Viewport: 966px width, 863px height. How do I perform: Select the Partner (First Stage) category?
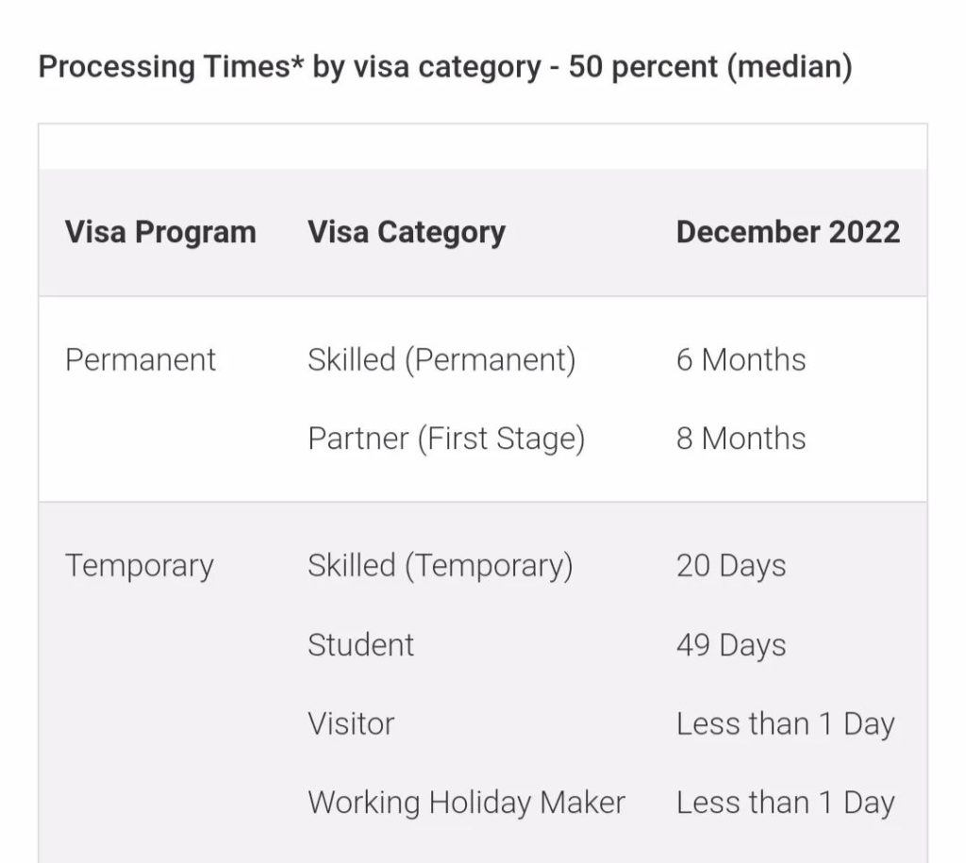click(x=446, y=439)
